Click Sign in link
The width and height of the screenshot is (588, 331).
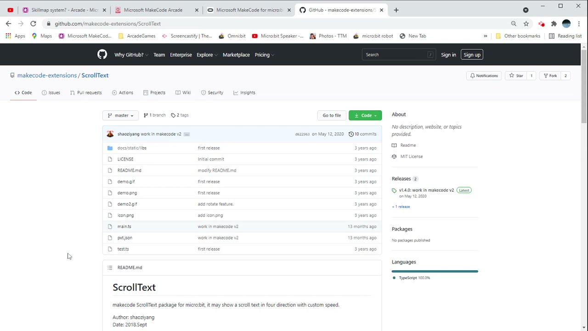448,55
